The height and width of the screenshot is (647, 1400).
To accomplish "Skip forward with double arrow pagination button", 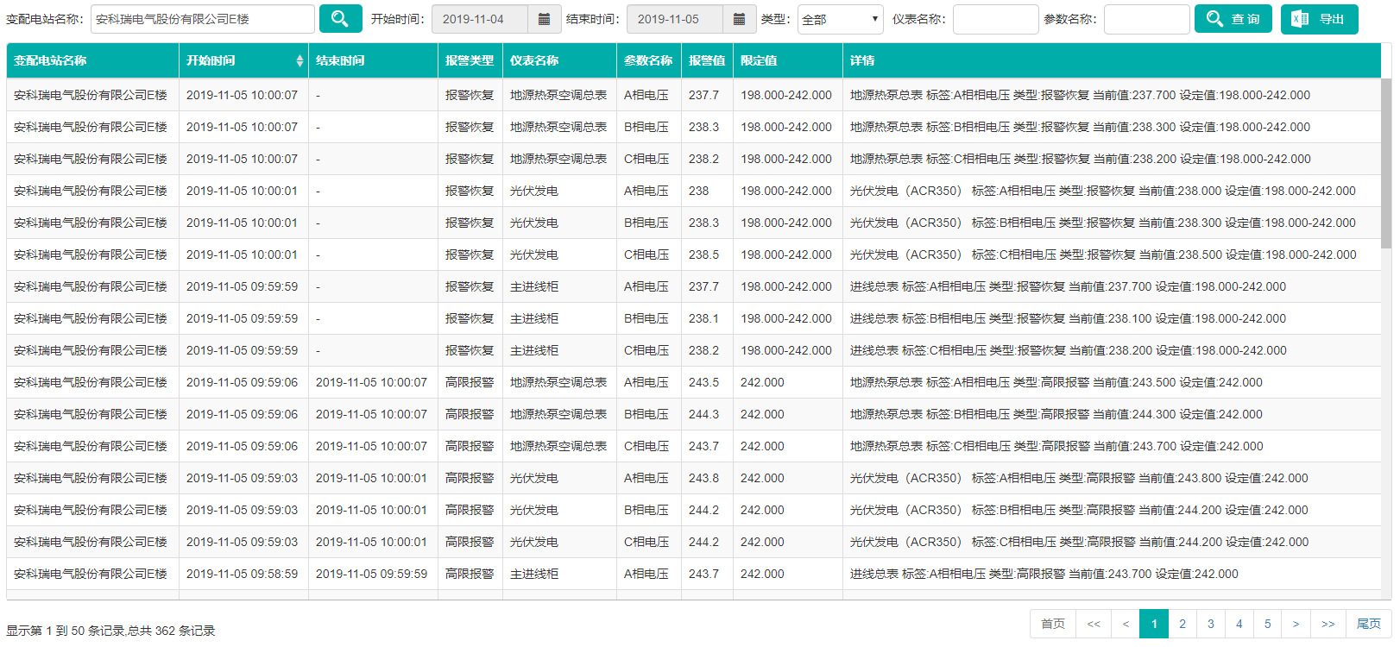I will tap(1327, 624).
